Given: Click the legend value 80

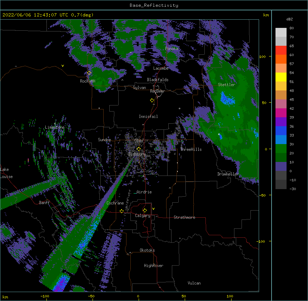Looking at the screenshot, I should pyautogui.click(x=292, y=28).
